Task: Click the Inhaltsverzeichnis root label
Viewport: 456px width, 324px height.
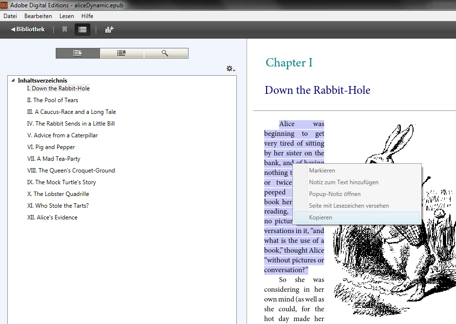Action: 42,80
